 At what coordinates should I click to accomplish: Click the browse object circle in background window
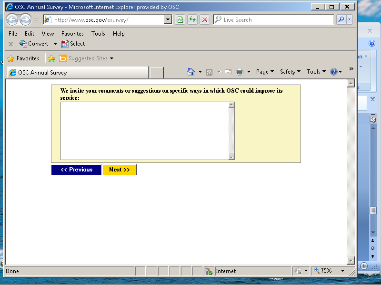pyautogui.click(x=373, y=248)
